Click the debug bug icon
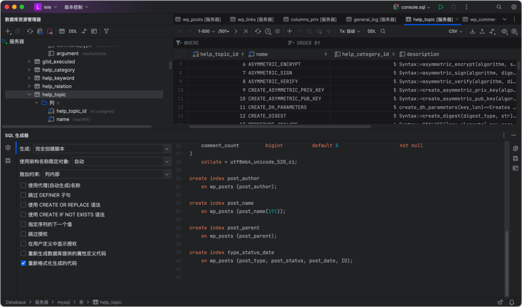The height and width of the screenshot is (307, 522). tap(453, 7)
